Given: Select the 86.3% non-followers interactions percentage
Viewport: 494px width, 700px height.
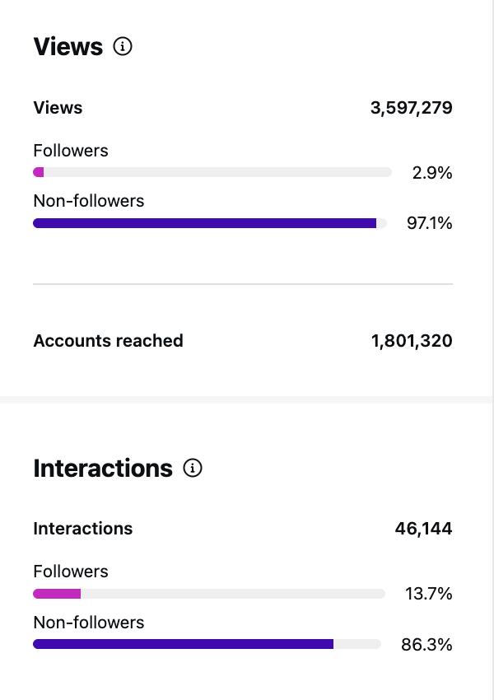Looking at the screenshot, I should [x=426, y=645].
